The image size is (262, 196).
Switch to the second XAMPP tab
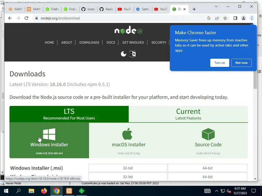pyautogui.click(x=34, y=9)
